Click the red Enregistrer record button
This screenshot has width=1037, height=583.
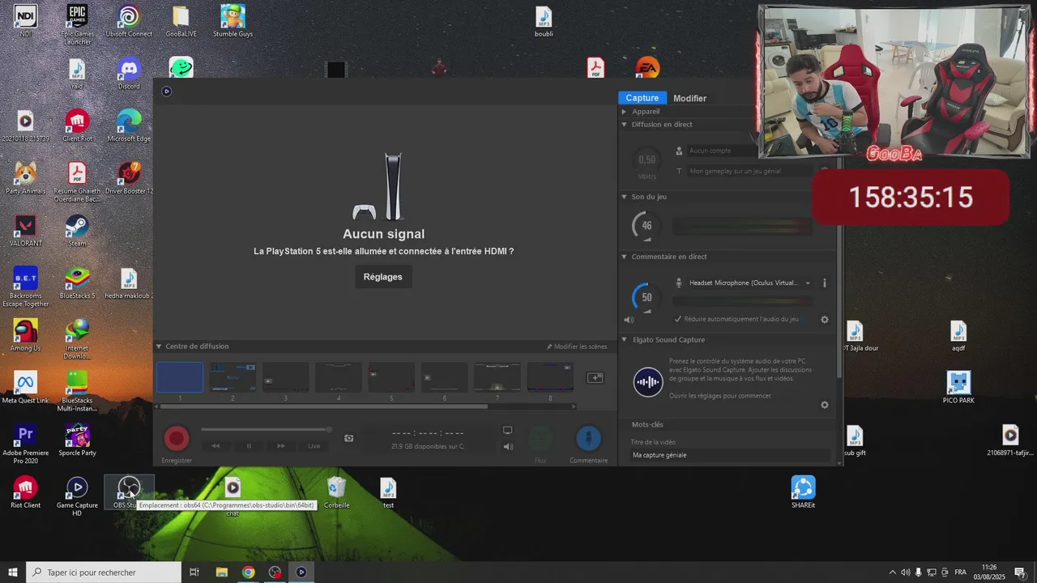pyautogui.click(x=177, y=439)
